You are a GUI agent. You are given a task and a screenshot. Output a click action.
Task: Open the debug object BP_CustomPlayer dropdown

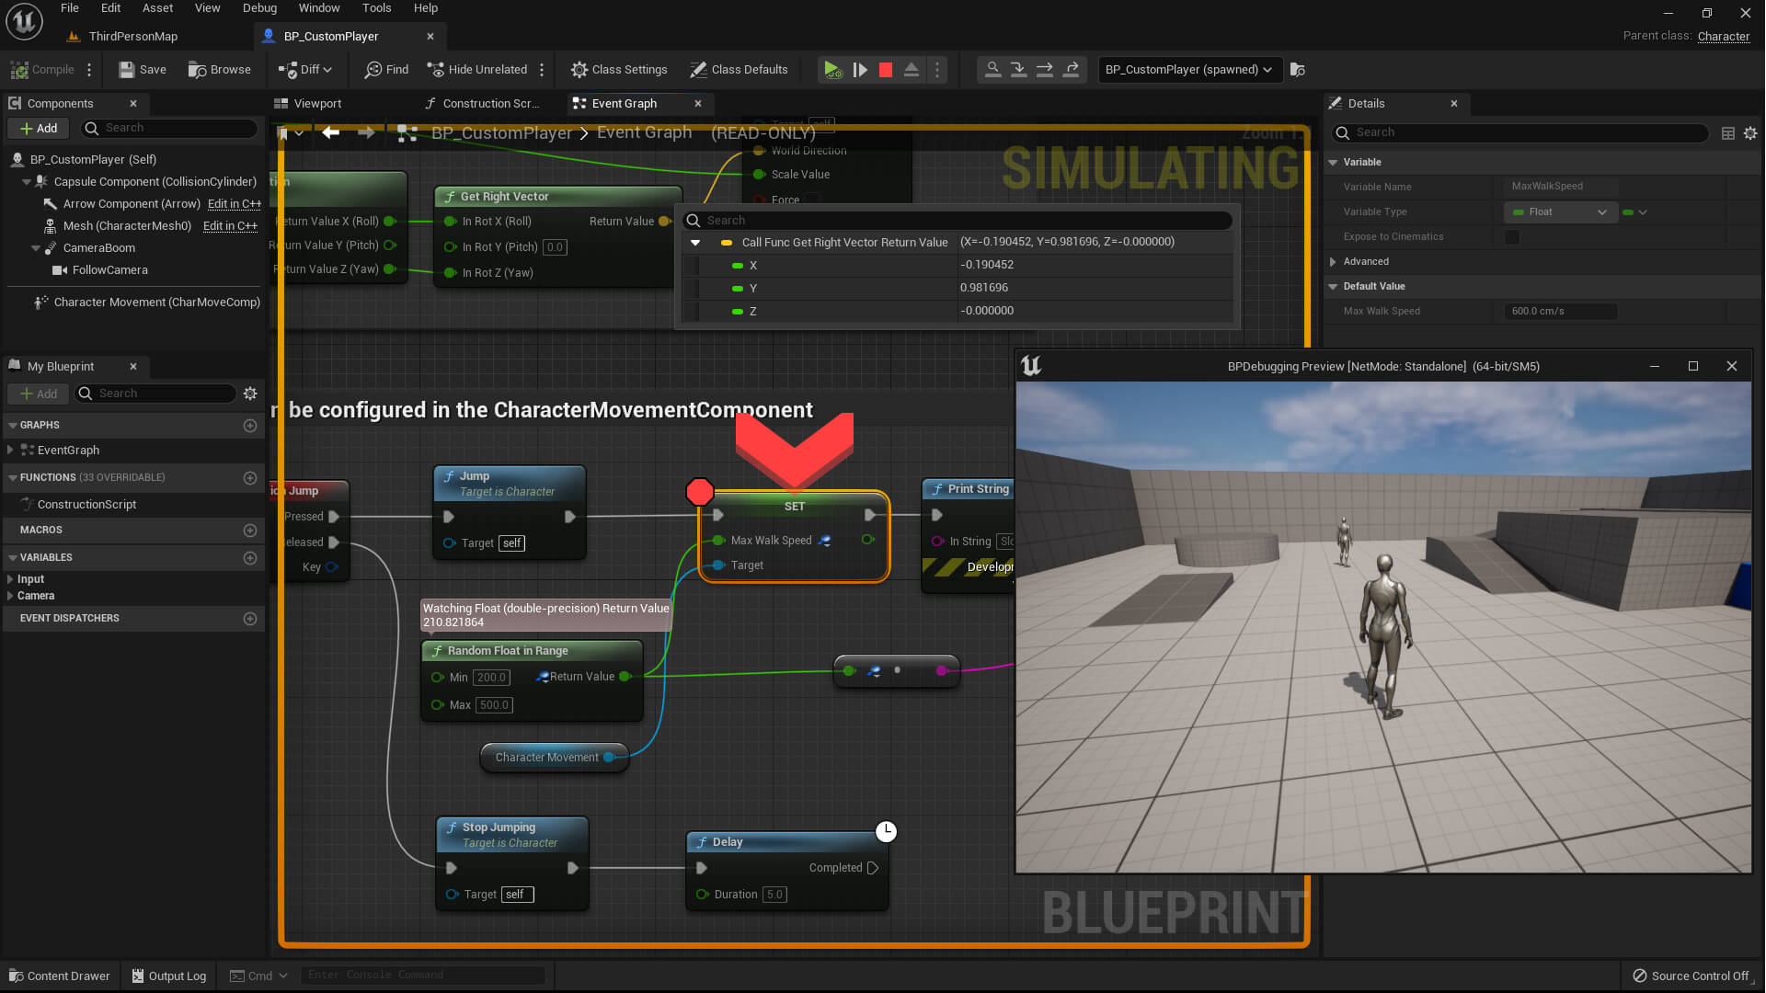[1188, 70]
